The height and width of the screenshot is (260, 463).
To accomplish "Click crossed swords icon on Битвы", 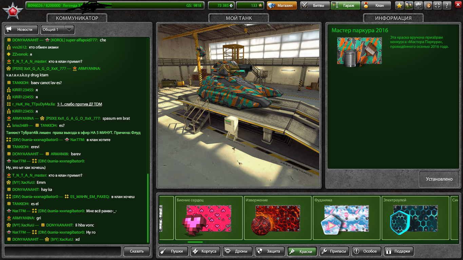I will click(x=305, y=5).
